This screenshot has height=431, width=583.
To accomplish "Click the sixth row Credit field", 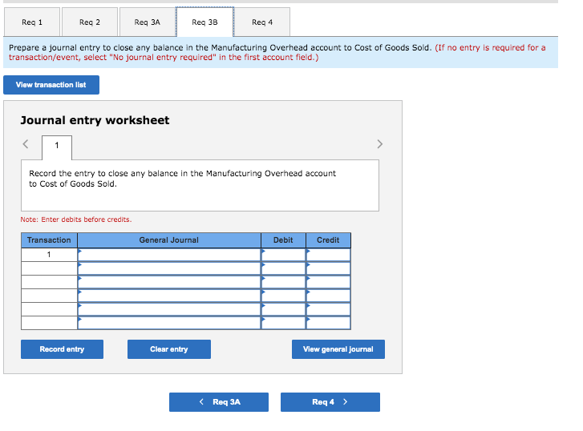I will (328, 323).
